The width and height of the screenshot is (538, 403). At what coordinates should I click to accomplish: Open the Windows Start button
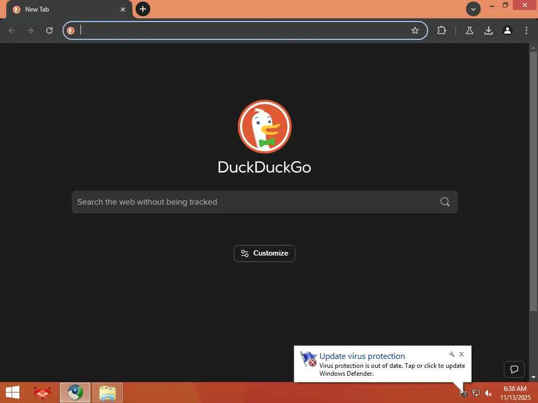click(13, 393)
